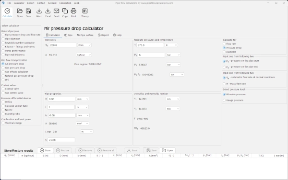Click the Open button in results bar
288x180 pixels.
[x=168, y=150]
